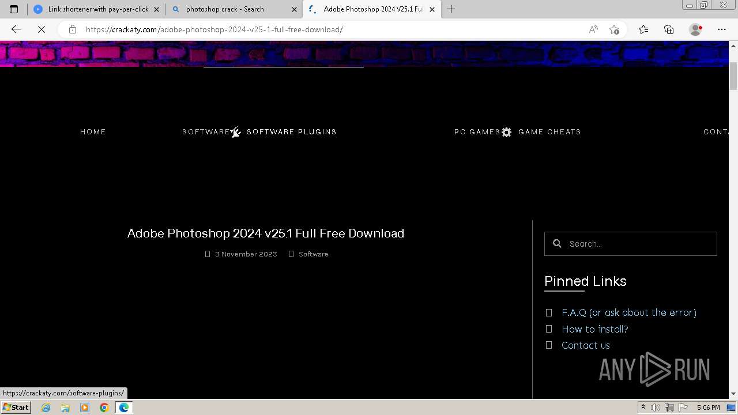Open the Favorites list
Viewport: 738px width, 415px height.
pyautogui.click(x=643, y=29)
